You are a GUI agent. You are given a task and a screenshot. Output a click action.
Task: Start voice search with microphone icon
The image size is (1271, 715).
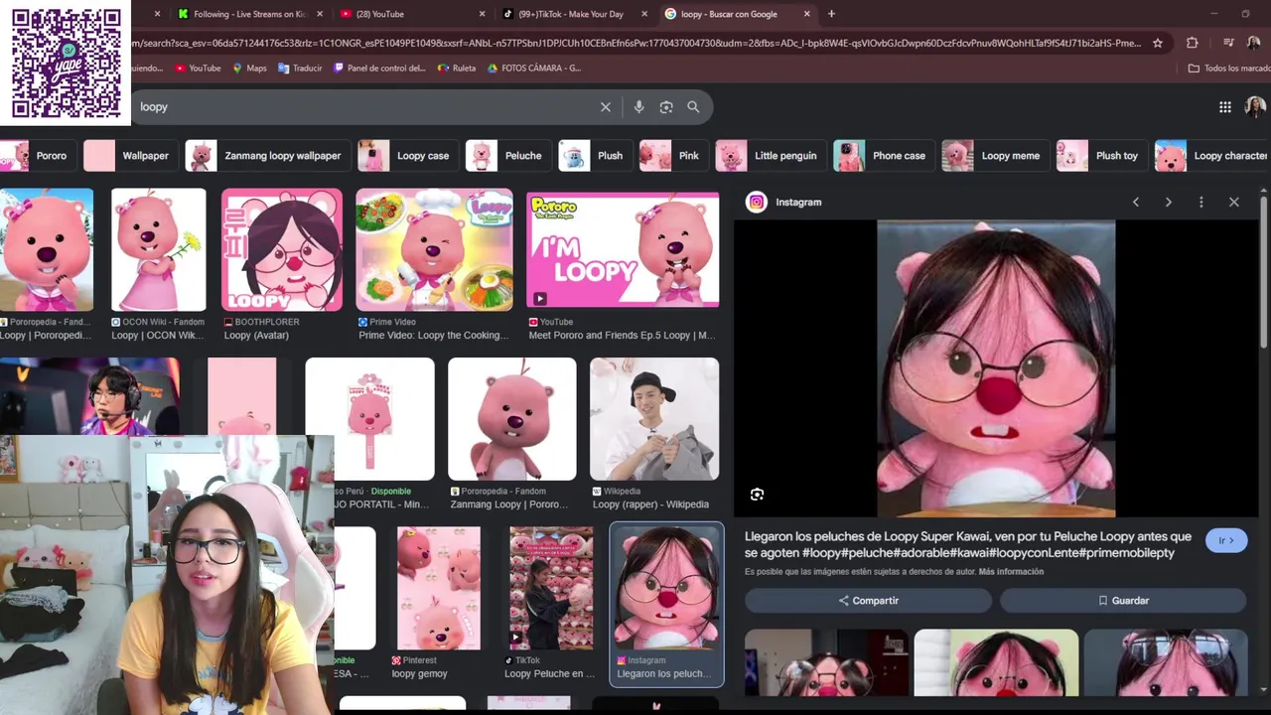pos(638,107)
